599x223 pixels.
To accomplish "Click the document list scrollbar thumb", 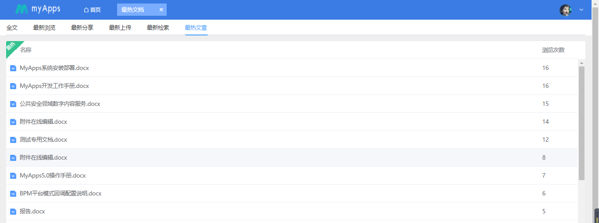I will (x=581, y=123).
